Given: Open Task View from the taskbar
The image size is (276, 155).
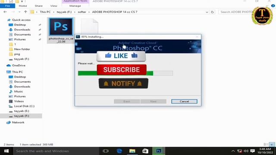Looking at the screenshot, I should pyautogui.click(x=106, y=151).
